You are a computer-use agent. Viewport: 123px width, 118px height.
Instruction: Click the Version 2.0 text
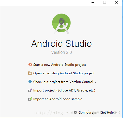tap(61, 52)
